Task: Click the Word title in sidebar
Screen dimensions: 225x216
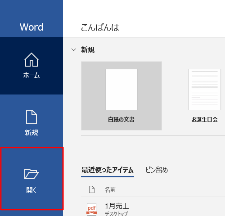Action: tap(31, 27)
